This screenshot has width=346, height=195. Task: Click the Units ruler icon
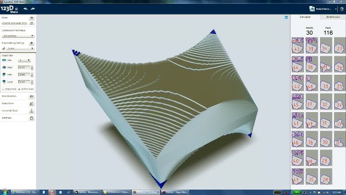click(4, 60)
